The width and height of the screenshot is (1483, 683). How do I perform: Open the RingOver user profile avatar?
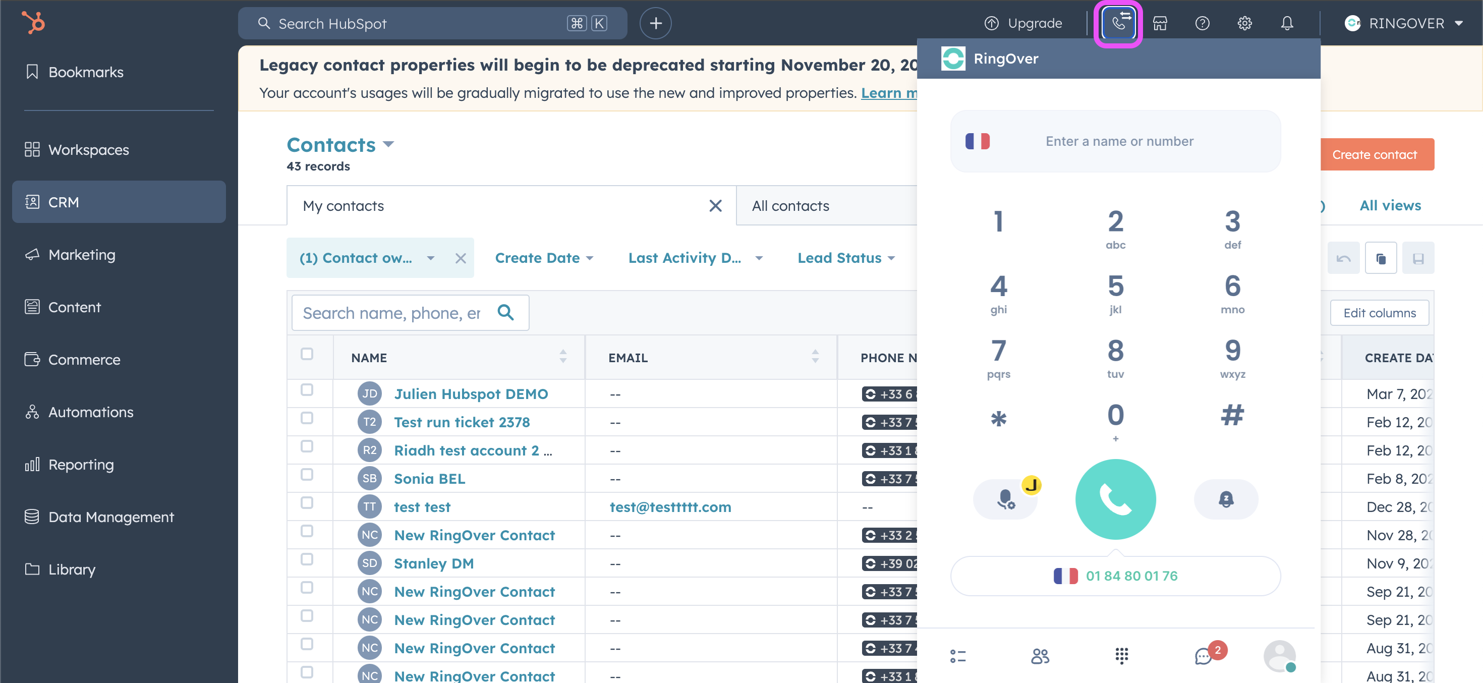click(x=1279, y=655)
